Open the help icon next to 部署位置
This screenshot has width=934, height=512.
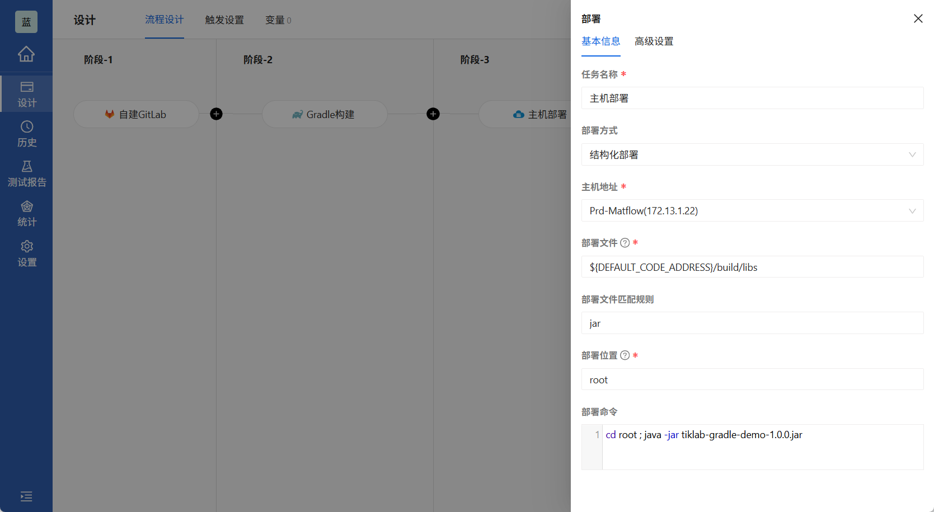pos(625,355)
